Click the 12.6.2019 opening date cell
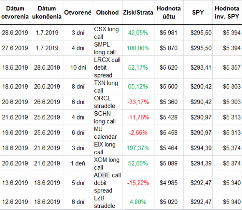This screenshot has height=210, width=242. click(15, 202)
